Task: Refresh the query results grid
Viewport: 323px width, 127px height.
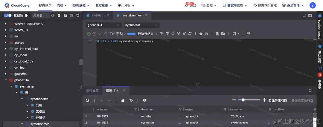Action: click(x=88, y=100)
